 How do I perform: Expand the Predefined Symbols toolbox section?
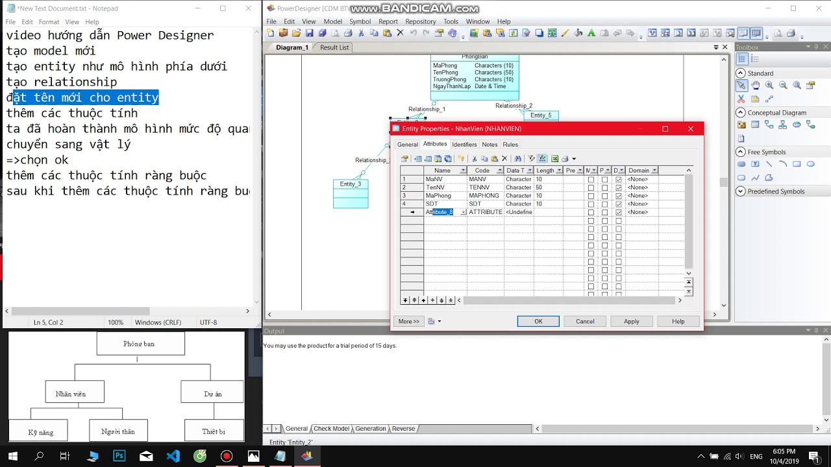tap(741, 191)
